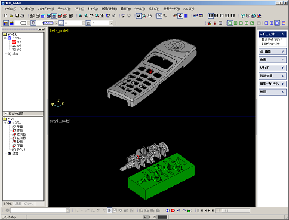This screenshot has width=289, height=220.
Task: Toggle the ビュー連動 checkbox
Action: click(6, 114)
